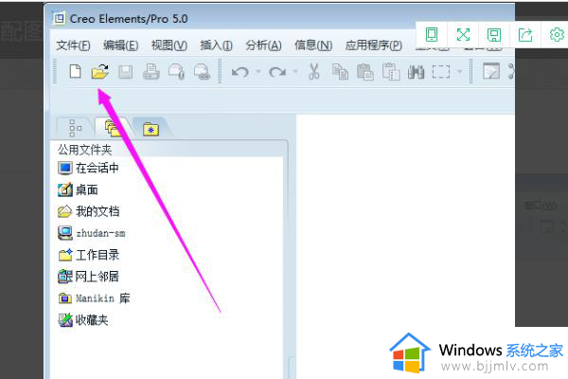Click the Print icon in toolbar
This screenshot has width=568, height=379.
point(151,71)
